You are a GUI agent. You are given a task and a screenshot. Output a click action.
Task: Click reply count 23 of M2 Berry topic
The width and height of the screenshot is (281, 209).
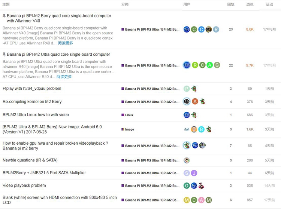click(231, 29)
